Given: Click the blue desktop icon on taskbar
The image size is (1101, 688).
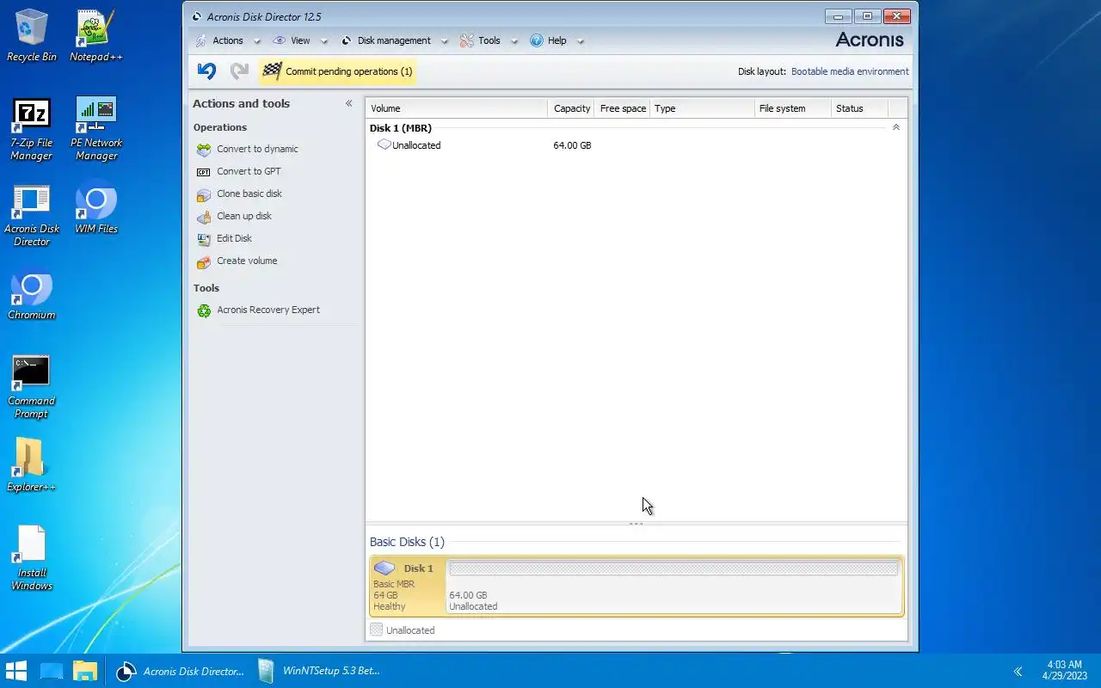Looking at the screenshot, I should pyautogui.click(x=52, y=671).
